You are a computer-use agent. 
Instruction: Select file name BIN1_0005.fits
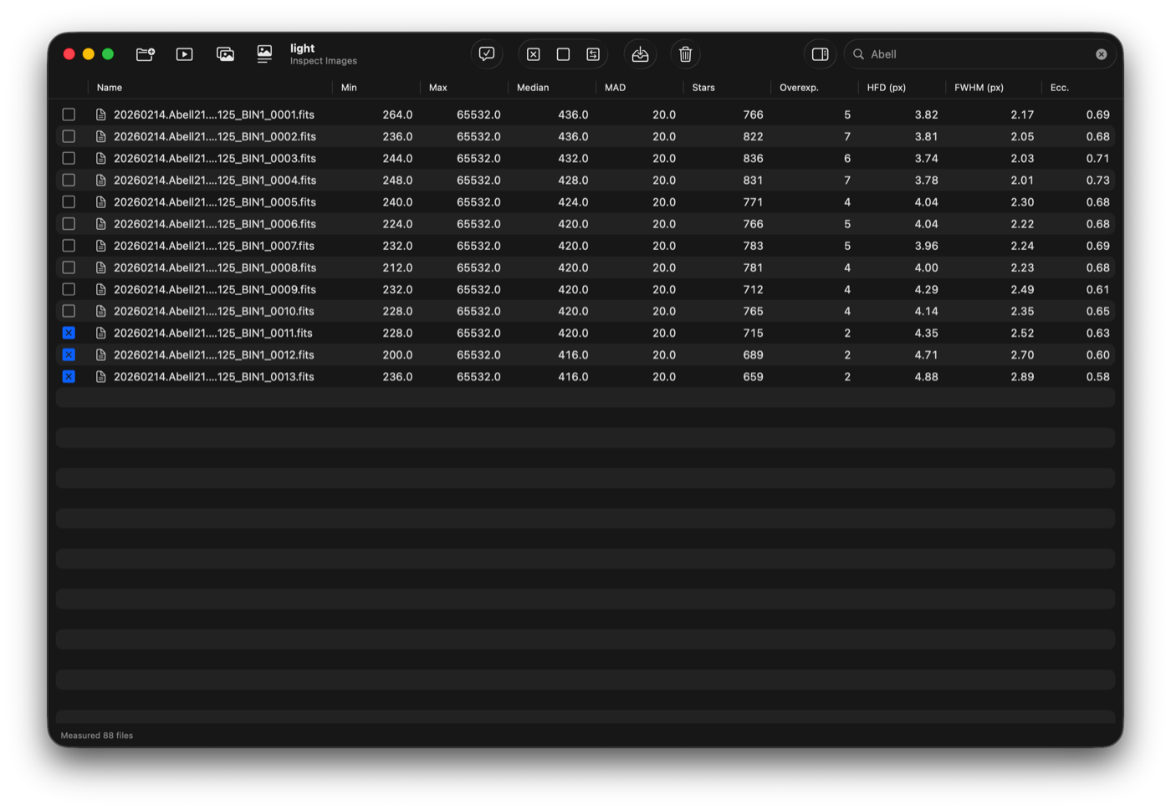[x=215, y=202]
